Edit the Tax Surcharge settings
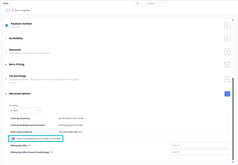 [x=227, y=79]
